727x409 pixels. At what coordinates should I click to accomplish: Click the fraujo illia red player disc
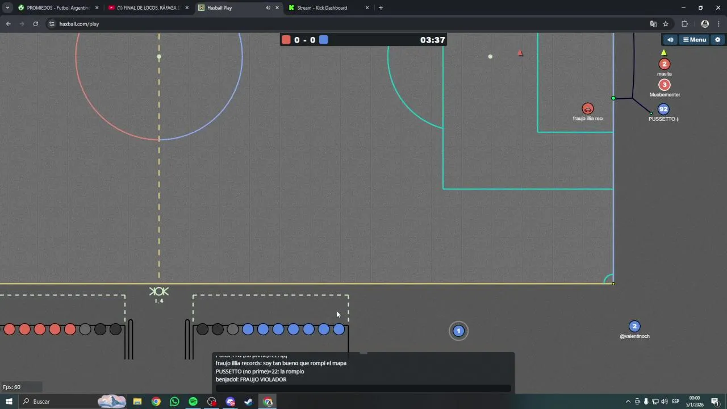tap(588, 108)
